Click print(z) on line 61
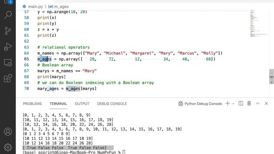The image size is (274, 154). pyautogui.click(x=47, y=36)
